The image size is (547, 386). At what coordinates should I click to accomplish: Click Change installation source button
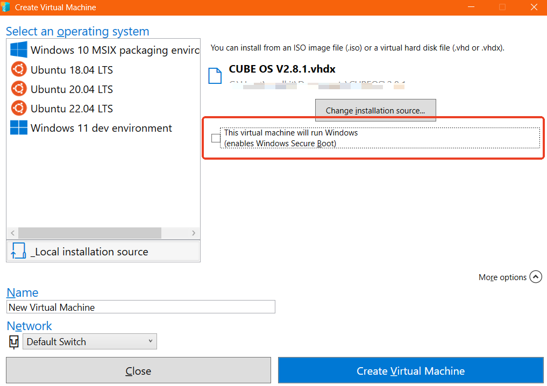375,110
